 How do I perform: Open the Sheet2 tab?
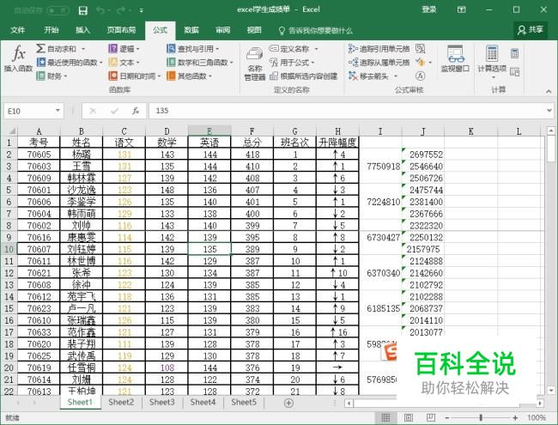pyautogui.click(x=121, y=402)
